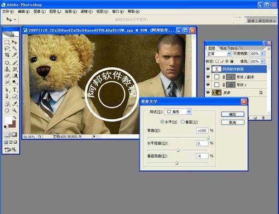
Task: Open the 编辑 (Edit) menu
Action: [x=23, y=12]
